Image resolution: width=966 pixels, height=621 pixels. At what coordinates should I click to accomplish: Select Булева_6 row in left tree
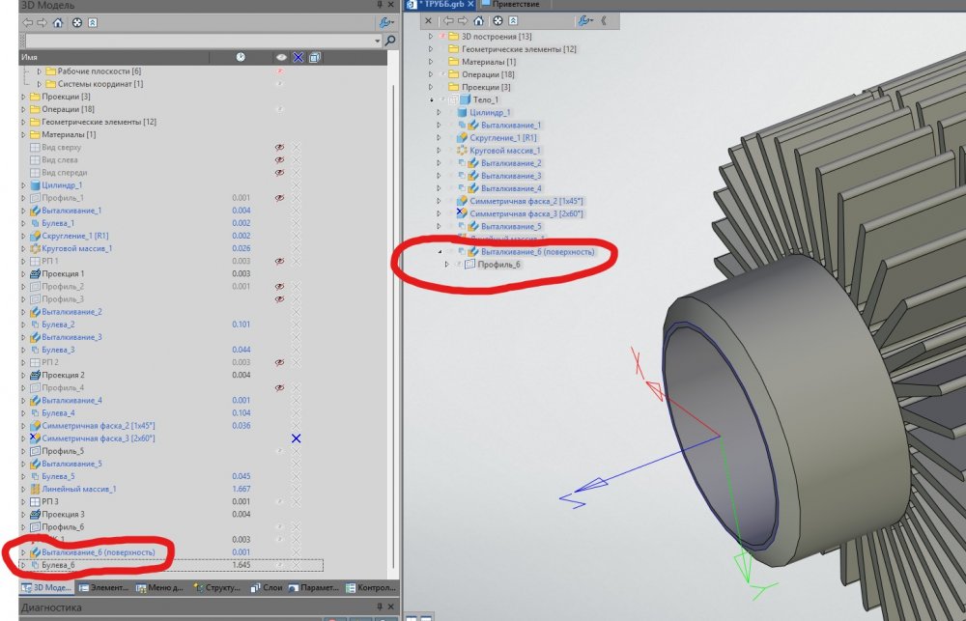click(x=171, y=565)
